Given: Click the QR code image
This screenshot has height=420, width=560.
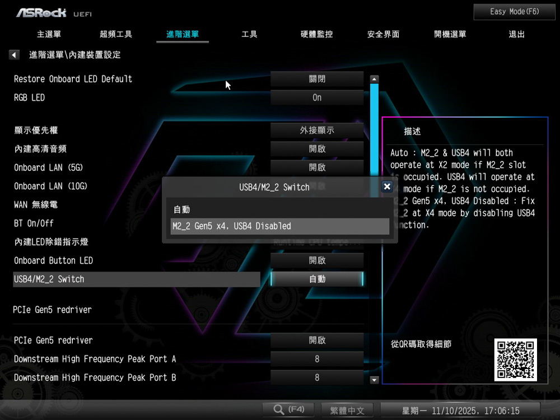Looking at the screenshot, I should 515,360.
